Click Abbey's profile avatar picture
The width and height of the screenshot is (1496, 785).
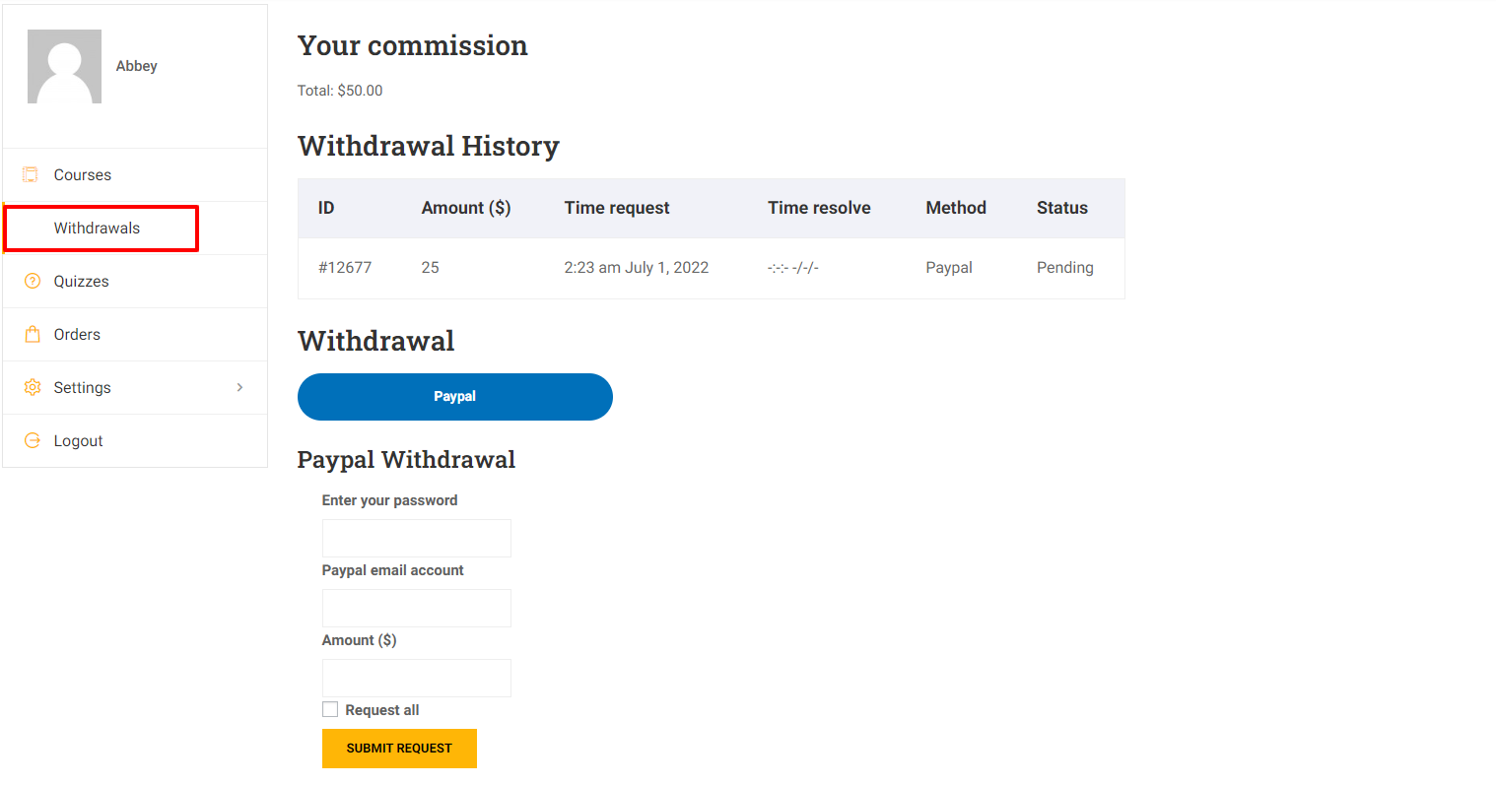(64, 66)
